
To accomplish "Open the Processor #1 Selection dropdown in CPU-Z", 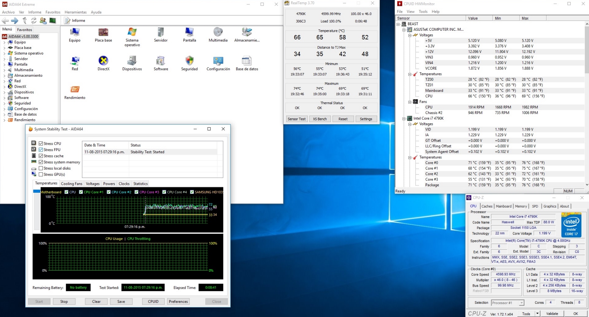I will (x=507, y=303).
